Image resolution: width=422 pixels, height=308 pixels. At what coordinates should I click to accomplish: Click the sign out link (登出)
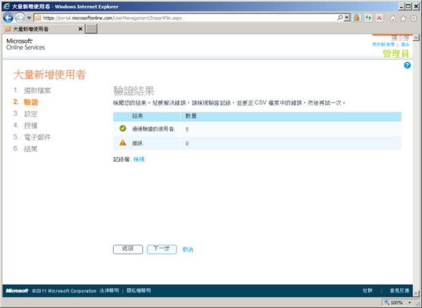click(405, 44)
